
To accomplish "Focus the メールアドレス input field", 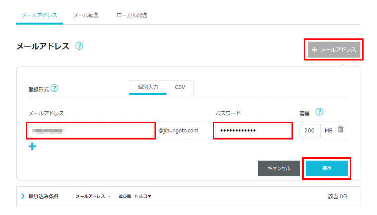I will [x=91, y=131].
